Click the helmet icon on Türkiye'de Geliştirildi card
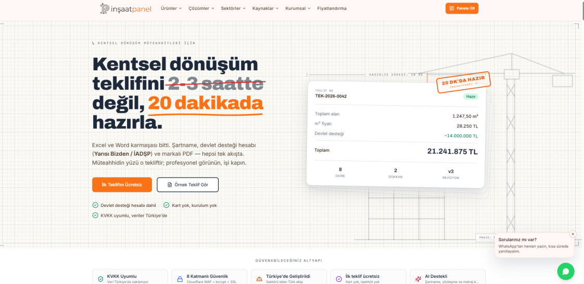This screenshot has height=284, width=584. [x=259, y=279]
